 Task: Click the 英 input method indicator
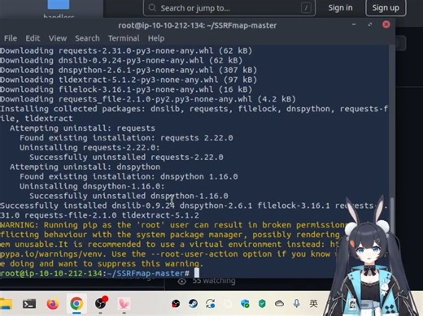313,304
